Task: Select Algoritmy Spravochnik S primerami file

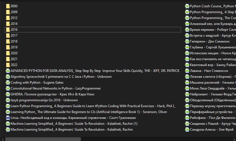Action: click(x=61, y=77)
